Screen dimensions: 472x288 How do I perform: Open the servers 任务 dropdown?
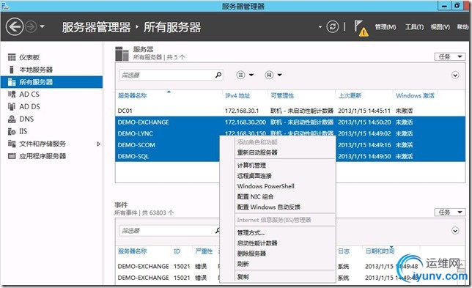pyautogui.click(x=450, y=56)
